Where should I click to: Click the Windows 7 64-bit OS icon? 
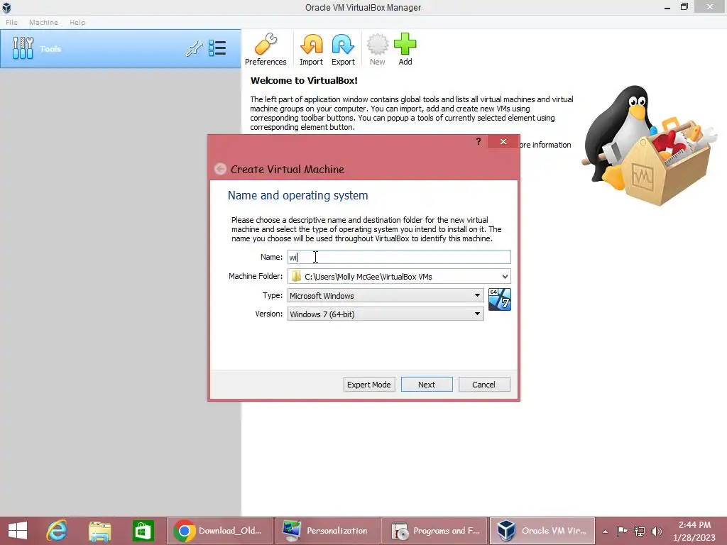coord(500,299)
